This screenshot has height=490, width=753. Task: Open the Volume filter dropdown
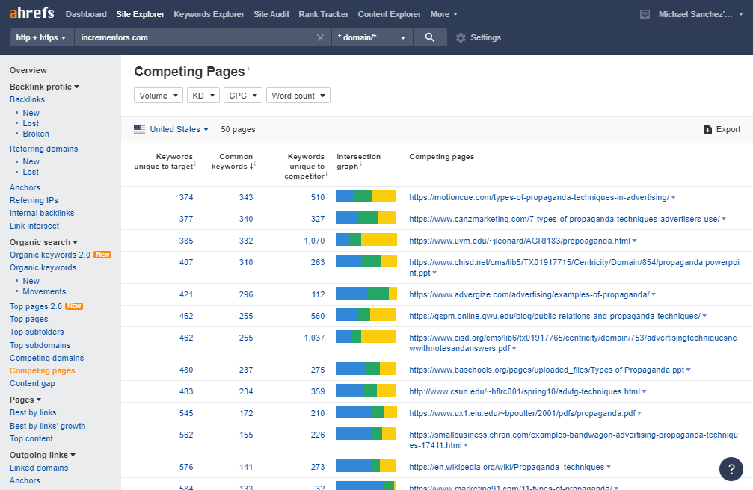[159, 96]
